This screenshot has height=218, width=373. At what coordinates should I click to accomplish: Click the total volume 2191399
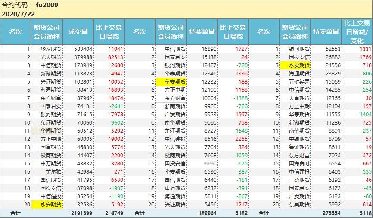point(81,213)
